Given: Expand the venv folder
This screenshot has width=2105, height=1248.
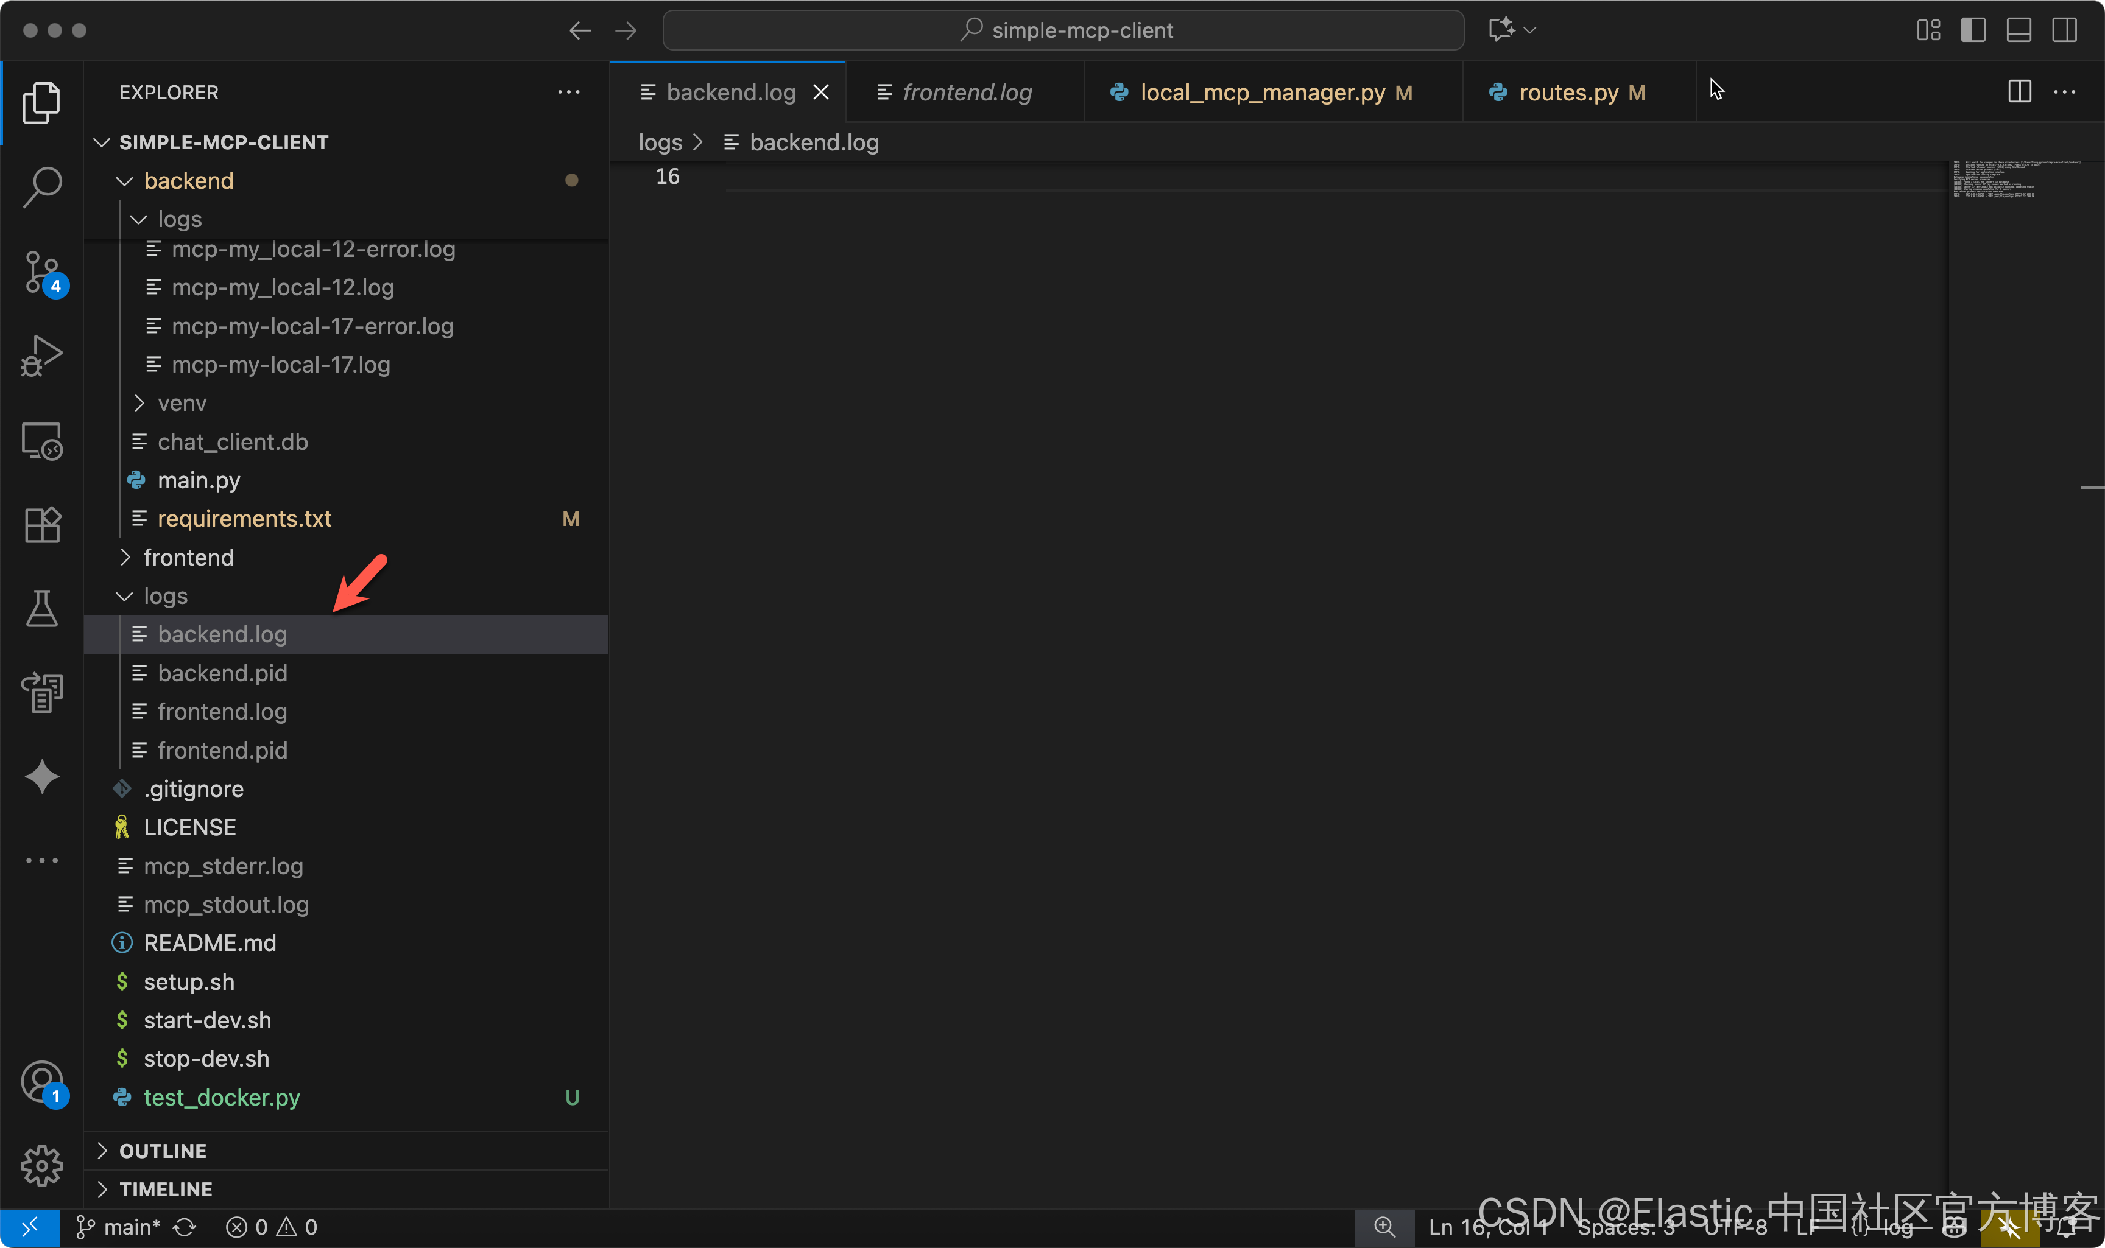Looking at the screenshot, I should coord(182,403).
